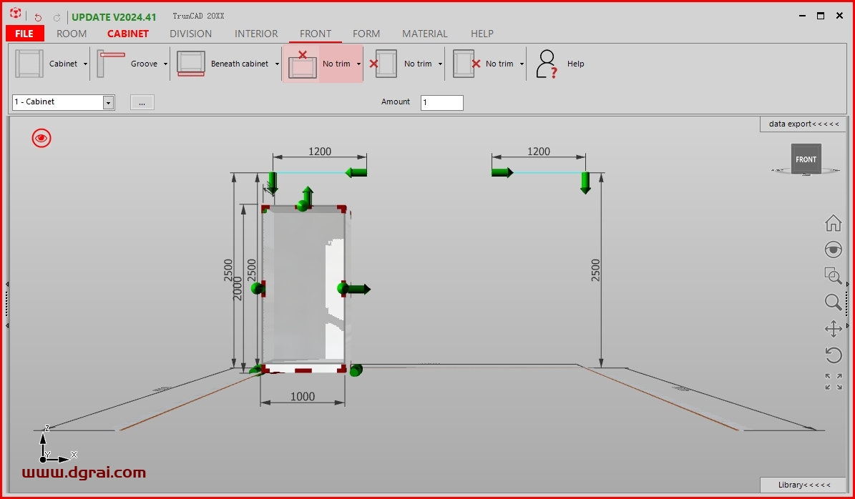This screenshot has width=855, height=499.
Task: Click the left-side No trim icon
Action: [383, 64]
